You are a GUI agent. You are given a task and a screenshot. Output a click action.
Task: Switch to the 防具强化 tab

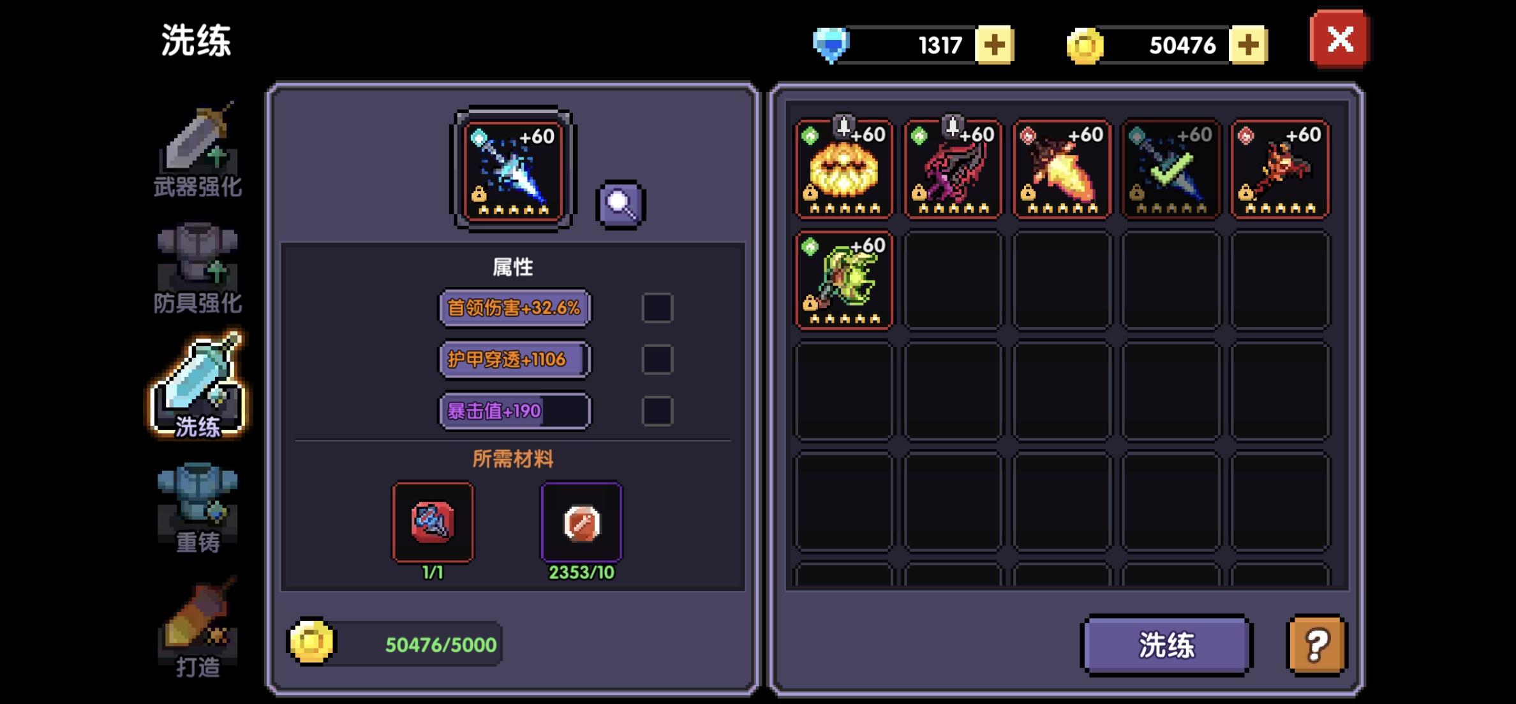click(x=198, y=268)
